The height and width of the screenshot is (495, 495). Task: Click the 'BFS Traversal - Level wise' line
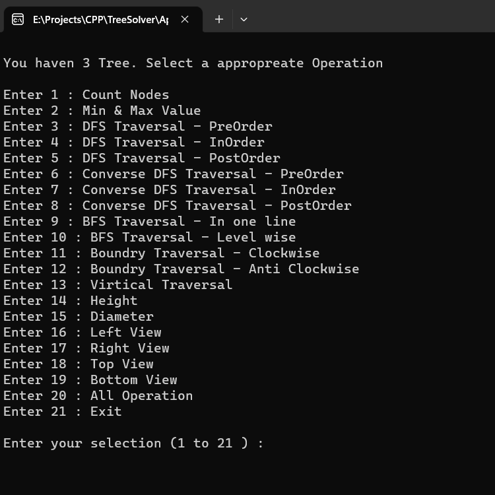[x=150, y=237]
